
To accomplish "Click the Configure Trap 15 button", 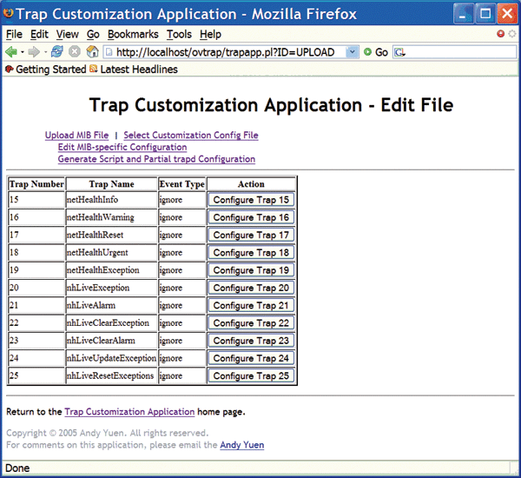I will 251,200.
